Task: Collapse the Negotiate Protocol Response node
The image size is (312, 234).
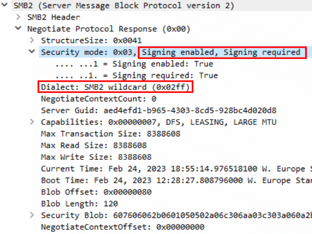Action: [18, 28]
